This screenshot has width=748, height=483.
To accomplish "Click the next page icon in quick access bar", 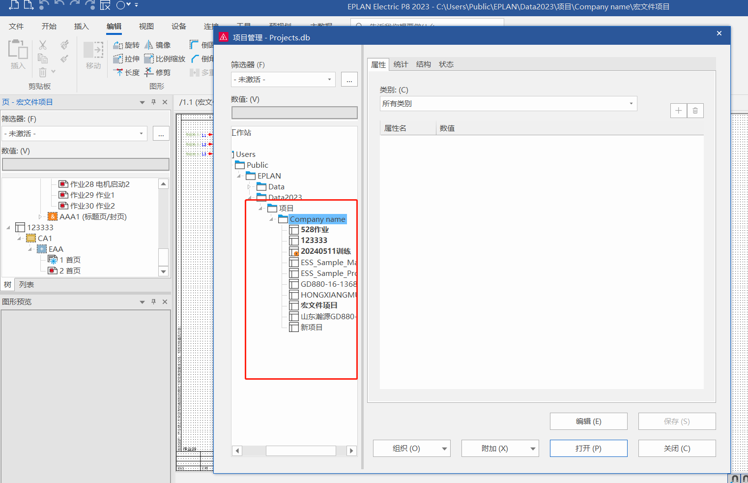I will [x=29, y=5].
